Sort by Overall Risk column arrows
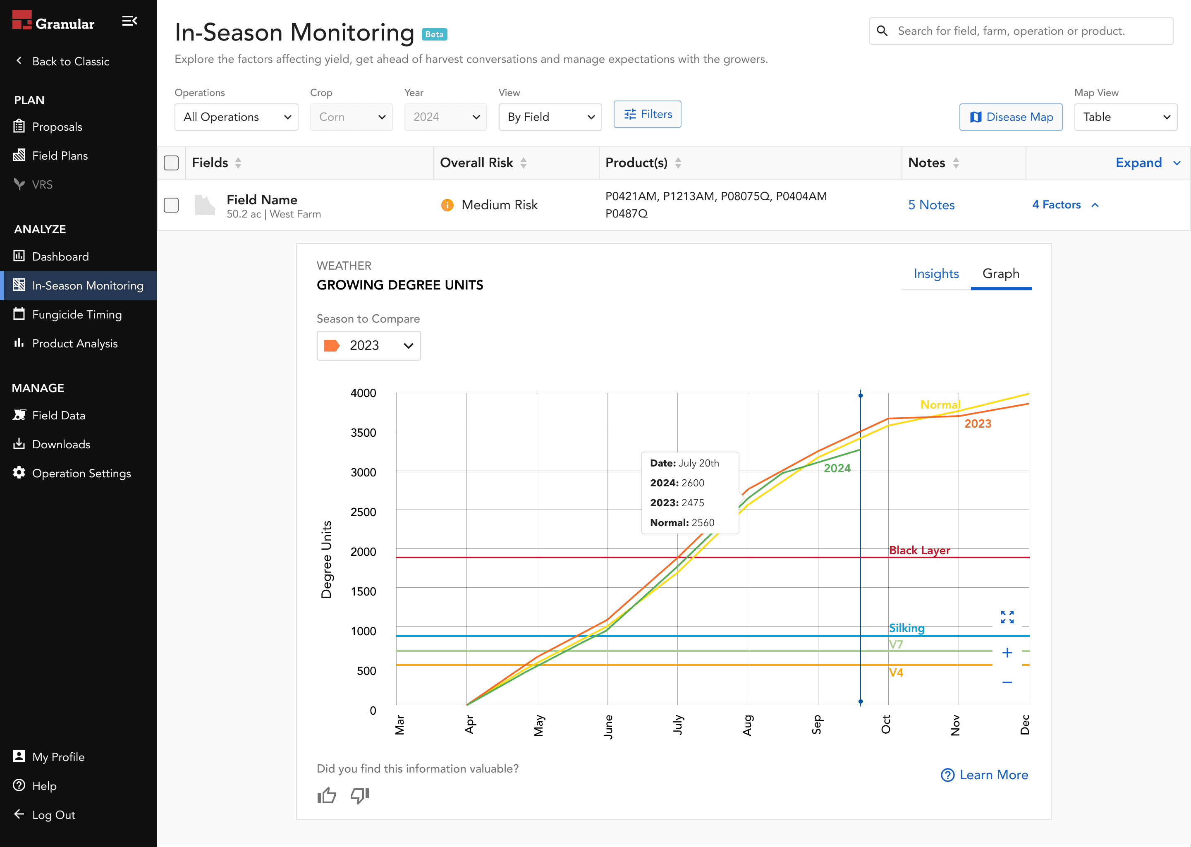1191x847 pixels. tap(523, 163)
